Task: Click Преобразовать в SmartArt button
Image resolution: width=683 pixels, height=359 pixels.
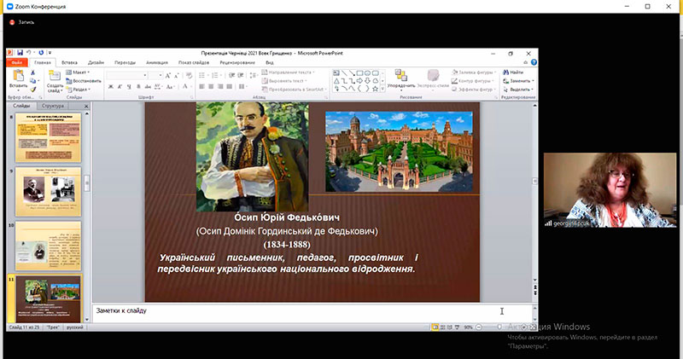Action: 293,90
